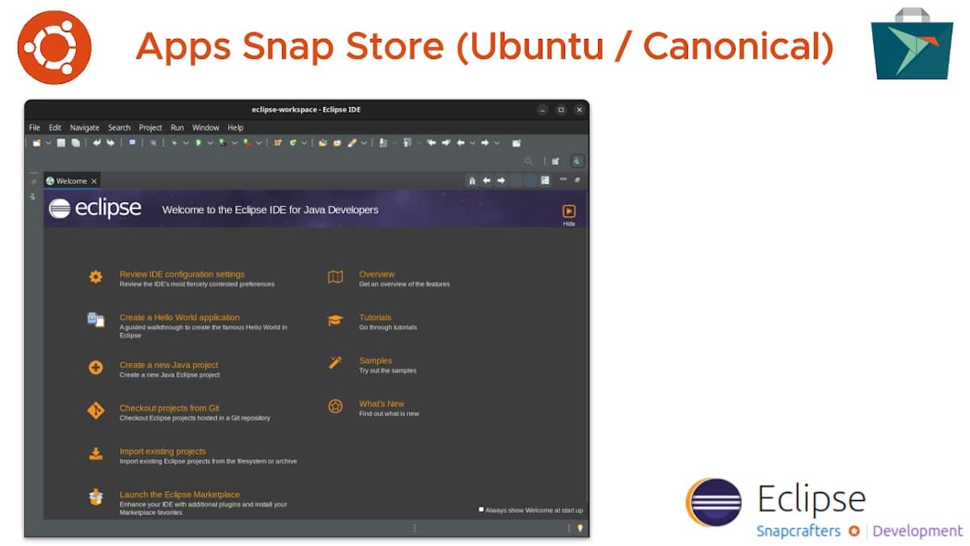Open a Terminal from the toolbar icon

[x=133, y=143]
